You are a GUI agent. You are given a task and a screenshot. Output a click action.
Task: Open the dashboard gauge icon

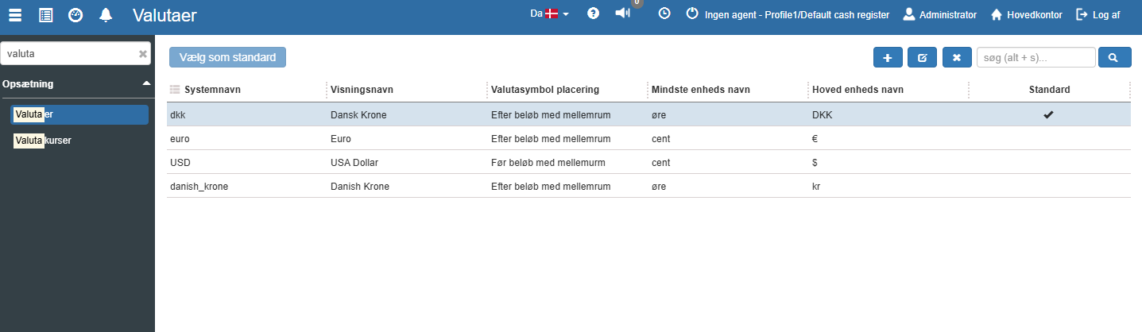75,14
